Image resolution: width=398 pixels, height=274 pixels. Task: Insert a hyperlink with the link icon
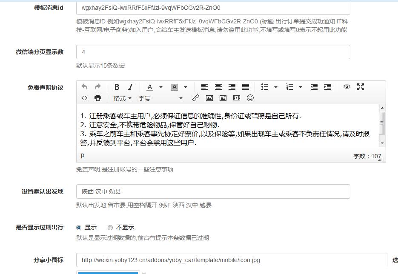click(x=195, y=98)
